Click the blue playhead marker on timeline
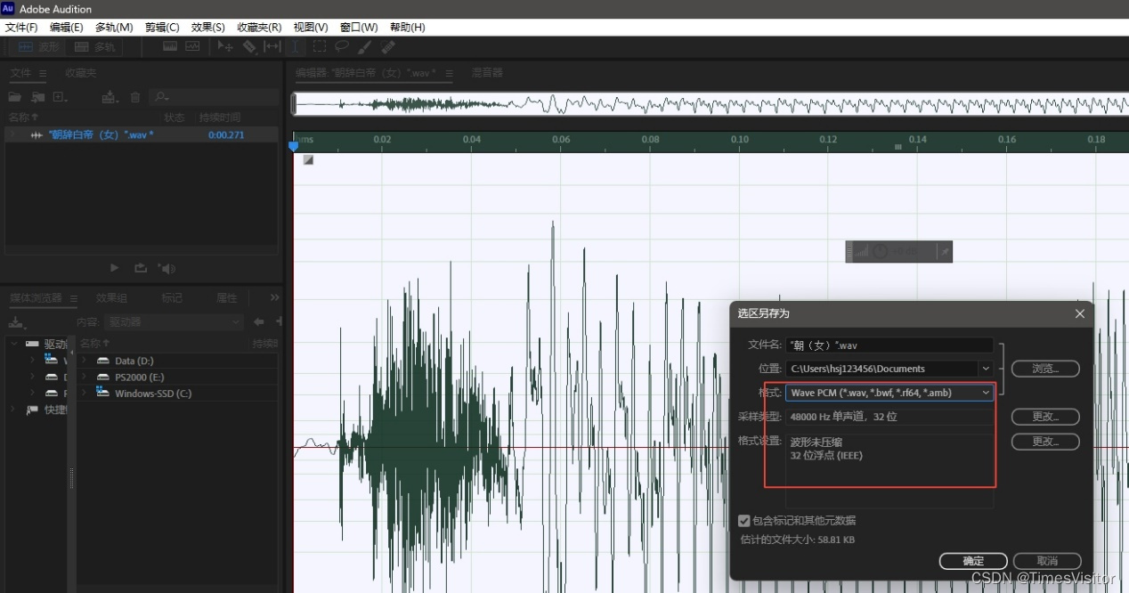 pyautogui.click(x=294, y=146)
